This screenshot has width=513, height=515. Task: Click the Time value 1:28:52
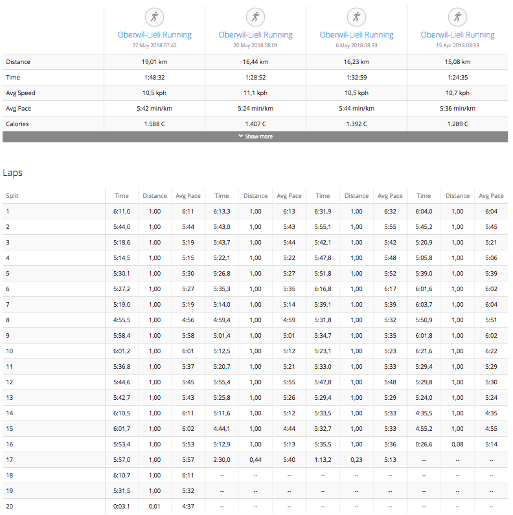tap(255, 78)
